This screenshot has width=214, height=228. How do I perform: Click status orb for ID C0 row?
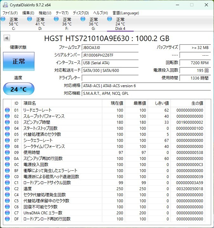pyautogui.click(x=7, y=176)
